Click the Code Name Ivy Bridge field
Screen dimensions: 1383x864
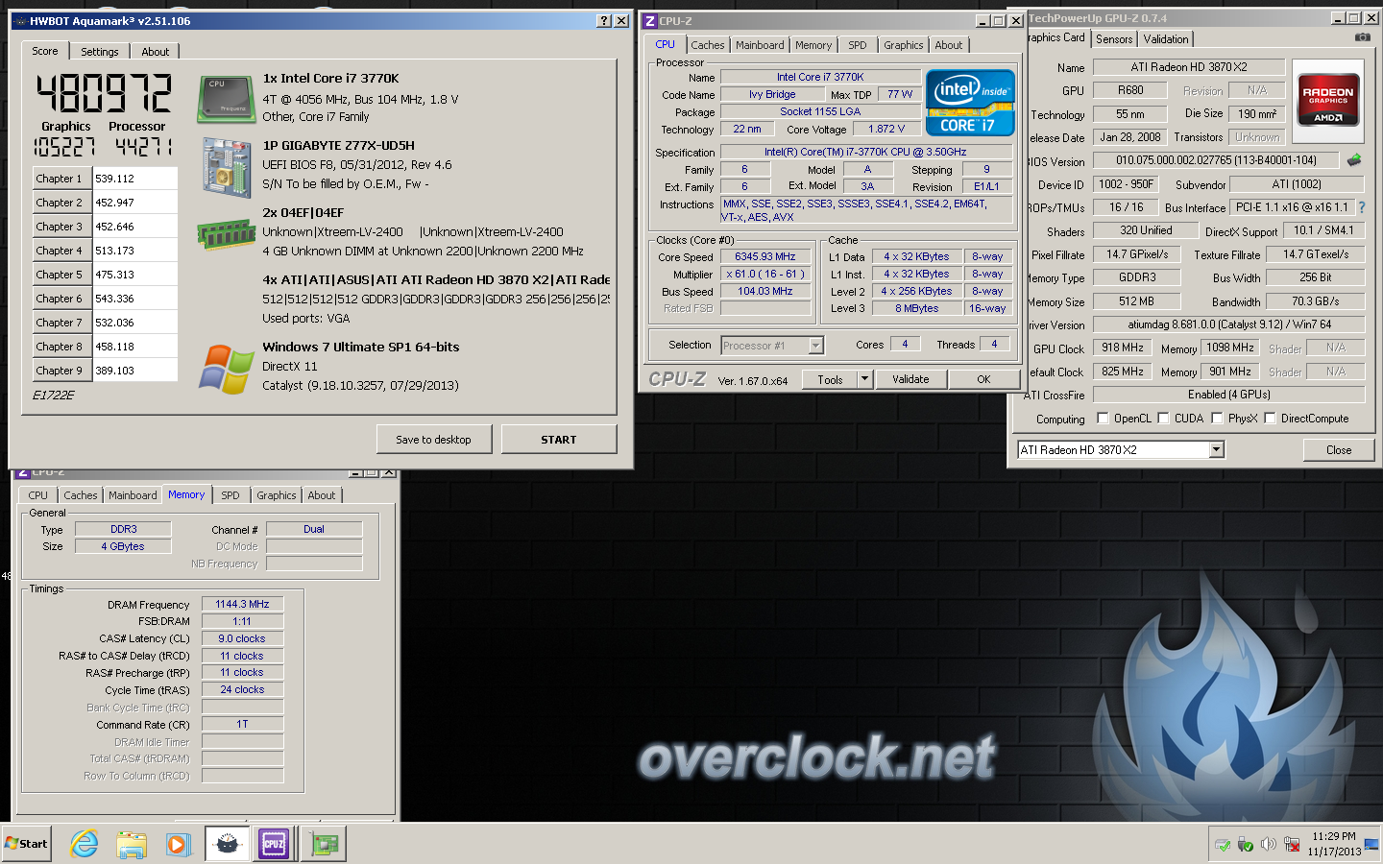pos(772,94)
